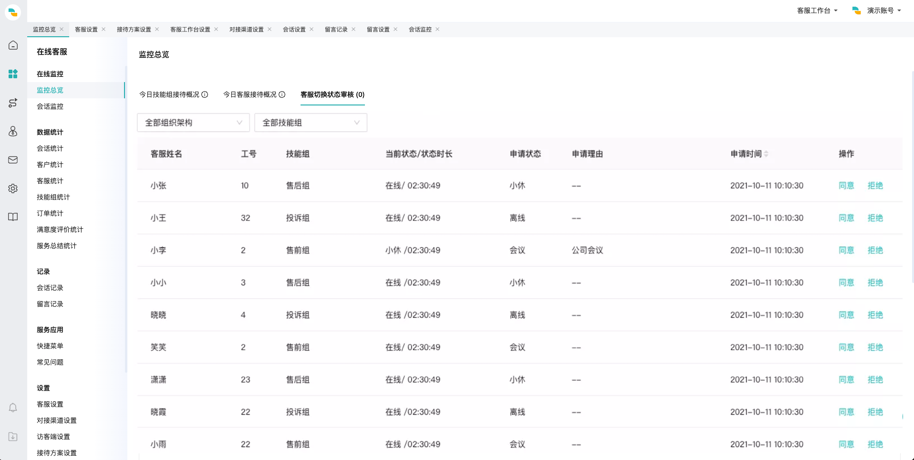
Task: Open the 全部组织架构 dropdown
Action: [193, 123]
